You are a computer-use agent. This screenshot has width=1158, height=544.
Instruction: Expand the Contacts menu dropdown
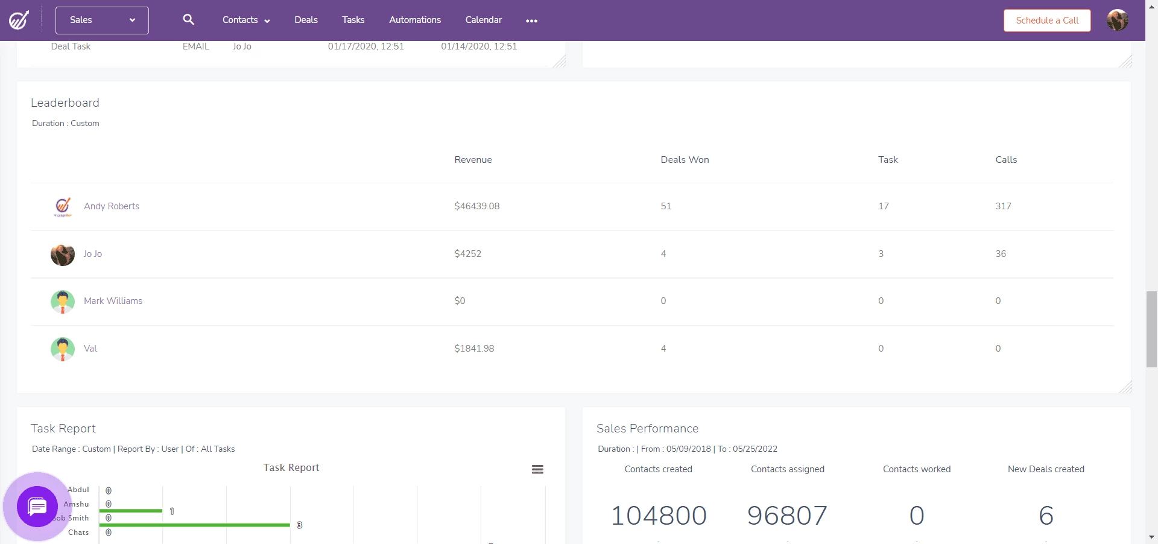[246, 20]
